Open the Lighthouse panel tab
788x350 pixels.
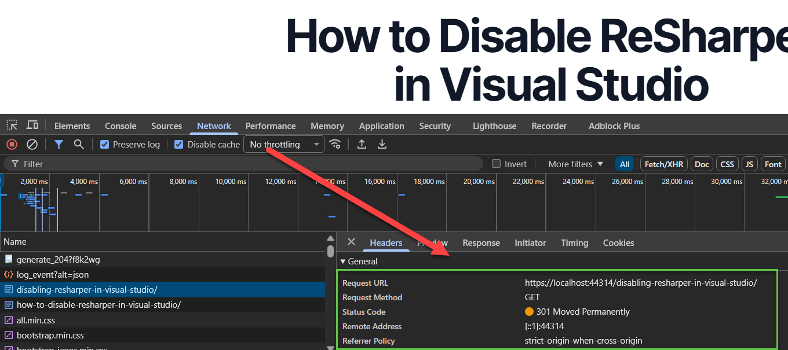pyautogui.click(x=494, y=126)
